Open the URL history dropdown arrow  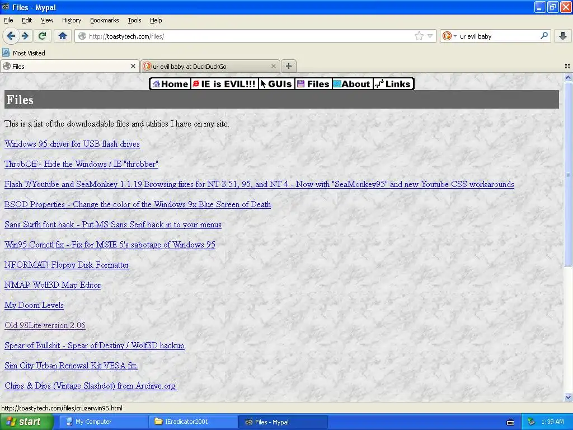coord(430,36)
